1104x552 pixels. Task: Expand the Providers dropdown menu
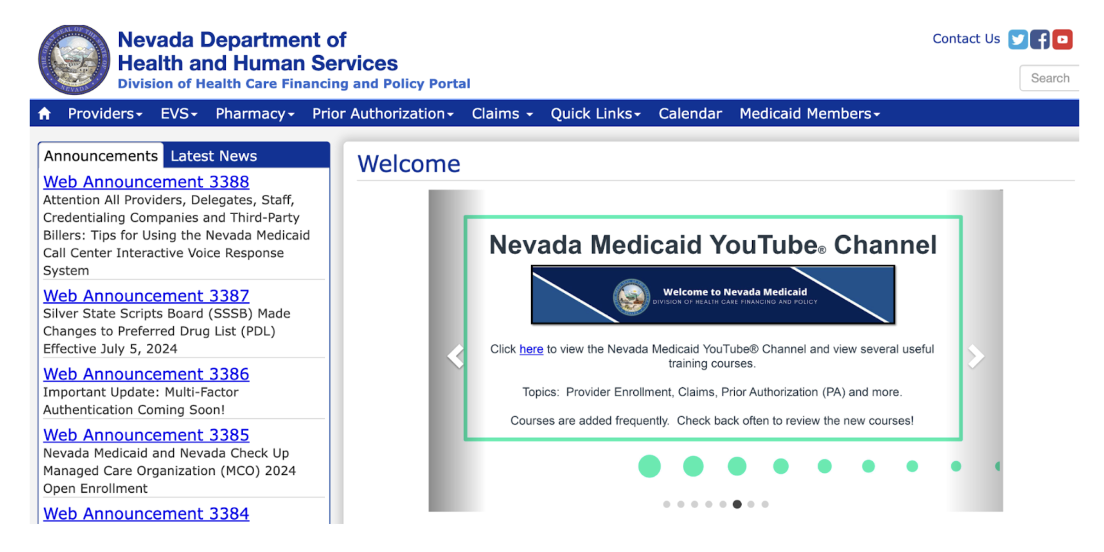105,113
